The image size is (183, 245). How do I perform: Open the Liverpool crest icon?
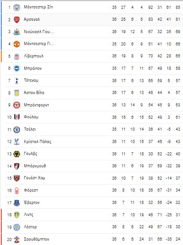pyautogui.click(x=17, y=56)
